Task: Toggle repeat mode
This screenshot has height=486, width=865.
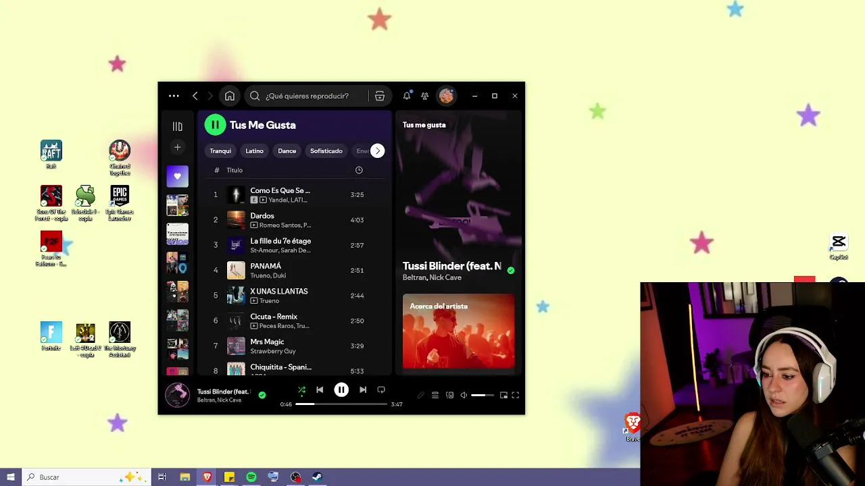Action: 381,389
